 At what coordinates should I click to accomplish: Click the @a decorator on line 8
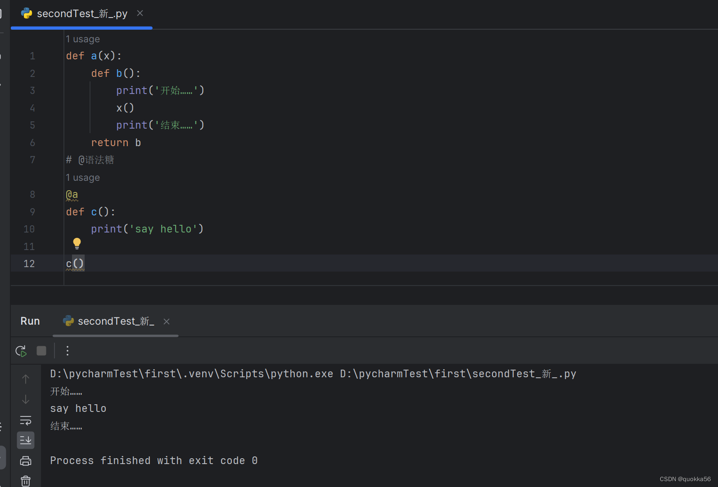click(72, 195)
